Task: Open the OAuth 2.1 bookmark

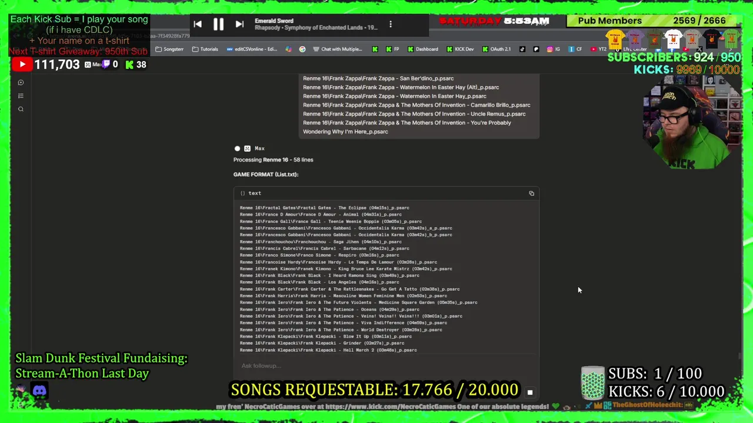Action: click(496, 49)
